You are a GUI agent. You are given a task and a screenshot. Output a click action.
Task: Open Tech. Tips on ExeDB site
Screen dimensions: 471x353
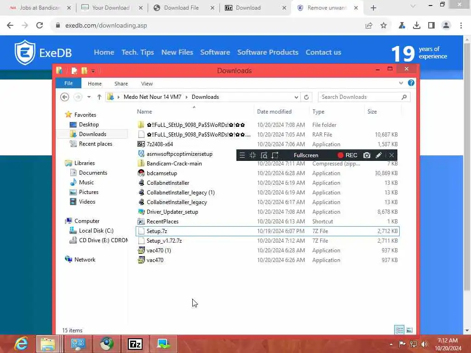138,52
